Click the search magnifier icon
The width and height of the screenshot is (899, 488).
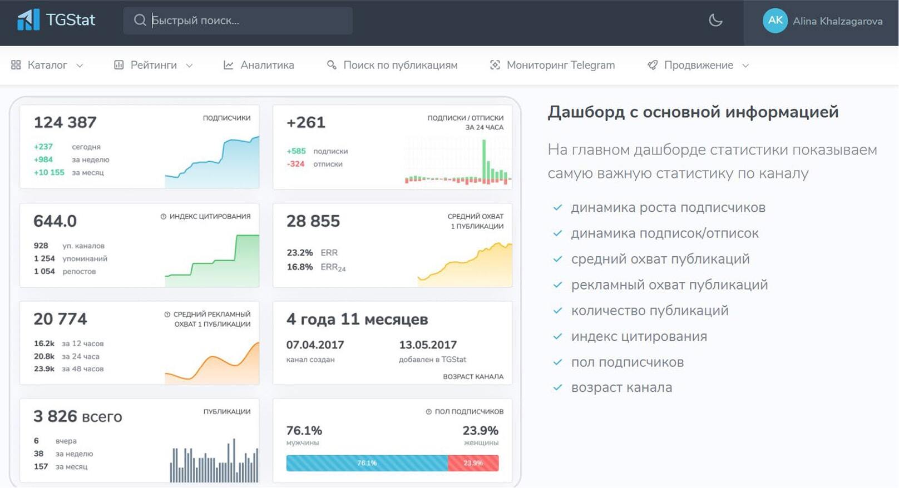click(140, 21)
